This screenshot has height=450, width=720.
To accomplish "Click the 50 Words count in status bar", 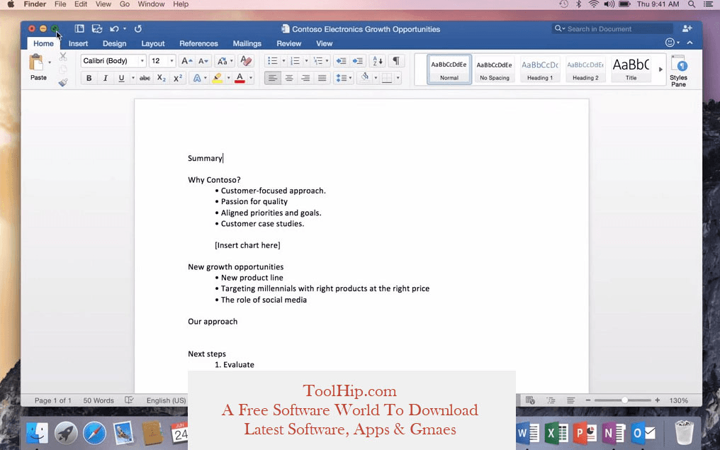I will (x=99, y=400).
